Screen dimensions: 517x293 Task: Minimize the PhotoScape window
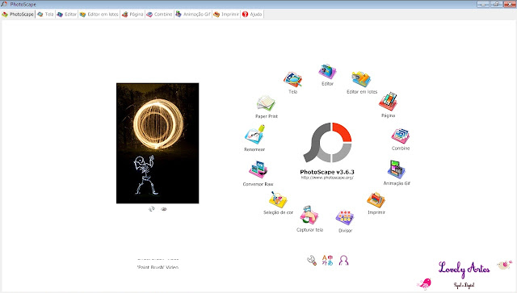pyautogui.click(x=483, y=4)
